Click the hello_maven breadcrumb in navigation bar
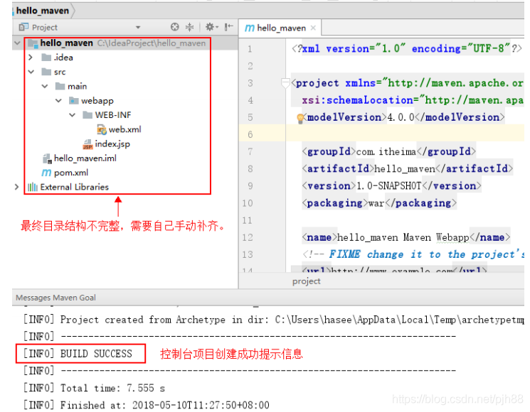This screenshot has height=412, width=530. click(x=43, y=11)
